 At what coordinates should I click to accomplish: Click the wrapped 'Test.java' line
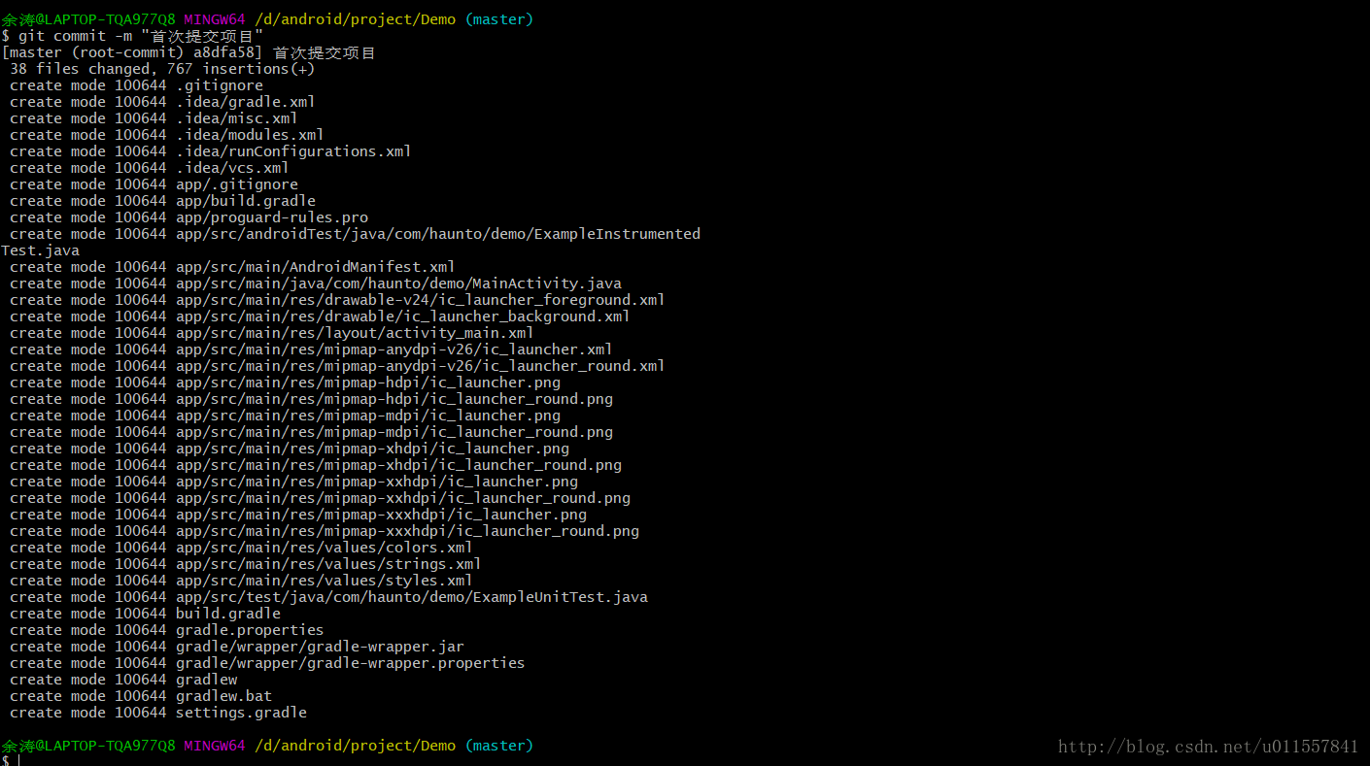click(x=41, y=250)
